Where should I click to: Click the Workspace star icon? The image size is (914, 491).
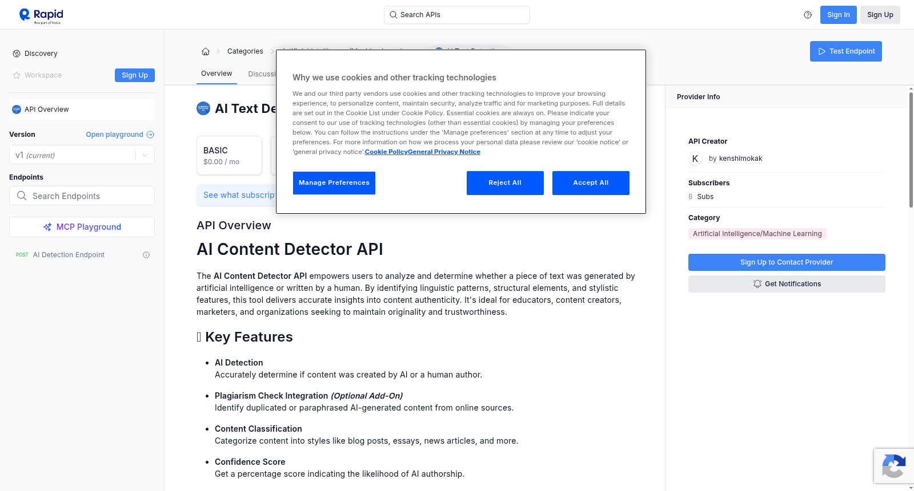[17, 75]
